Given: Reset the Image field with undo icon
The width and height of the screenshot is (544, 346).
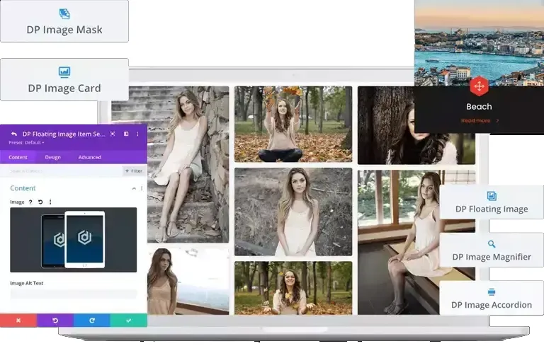Looking at the screenshot, I should pyautogui.click(x=40, y=202).
